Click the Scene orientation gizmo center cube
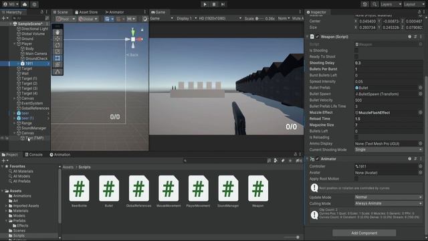The width and height of the screenshot is (428, 241). coord(133,39)
